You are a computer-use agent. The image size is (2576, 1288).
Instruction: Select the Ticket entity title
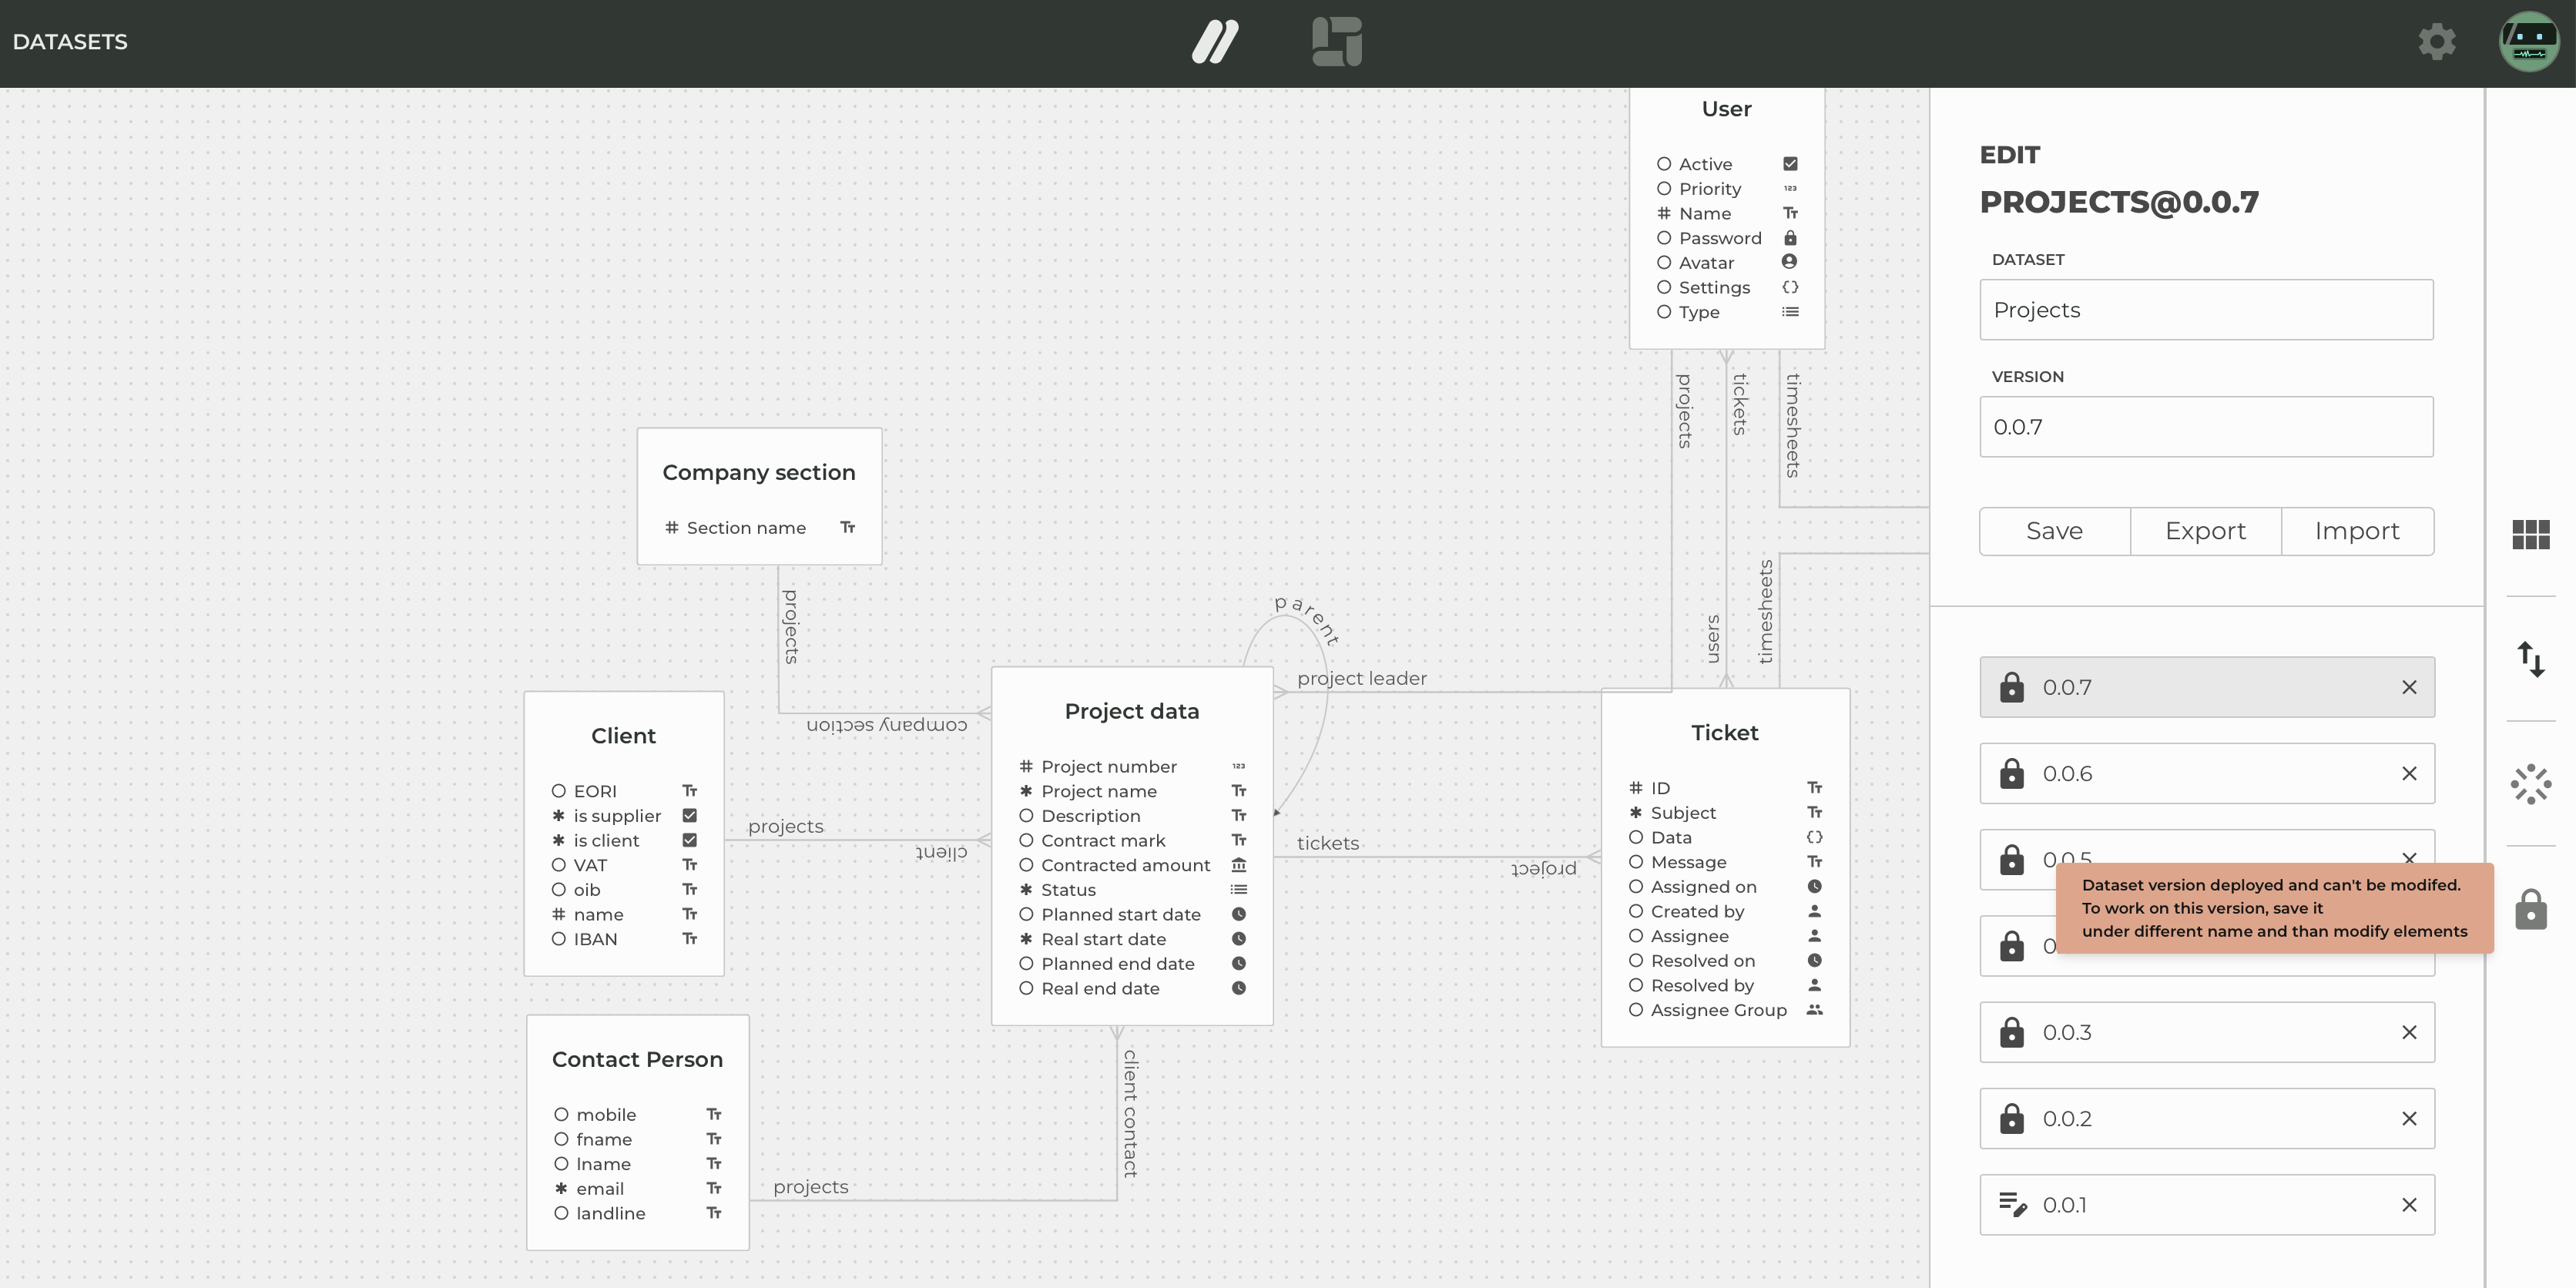click(x=1725, y=732)
